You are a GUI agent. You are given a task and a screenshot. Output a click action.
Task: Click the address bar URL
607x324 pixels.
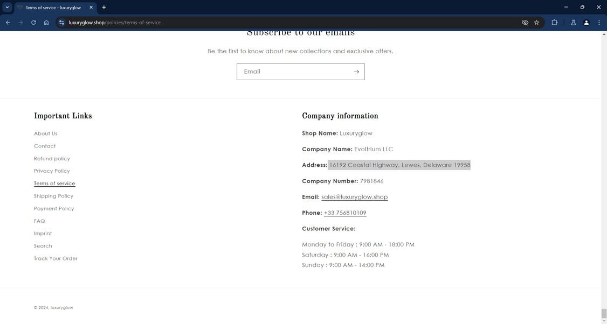115,23
